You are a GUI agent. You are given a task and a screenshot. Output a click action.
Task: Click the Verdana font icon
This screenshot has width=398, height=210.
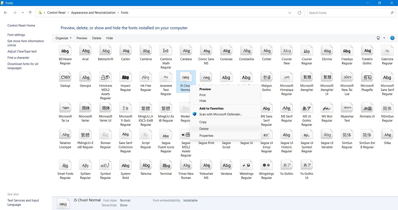[226, 165]
